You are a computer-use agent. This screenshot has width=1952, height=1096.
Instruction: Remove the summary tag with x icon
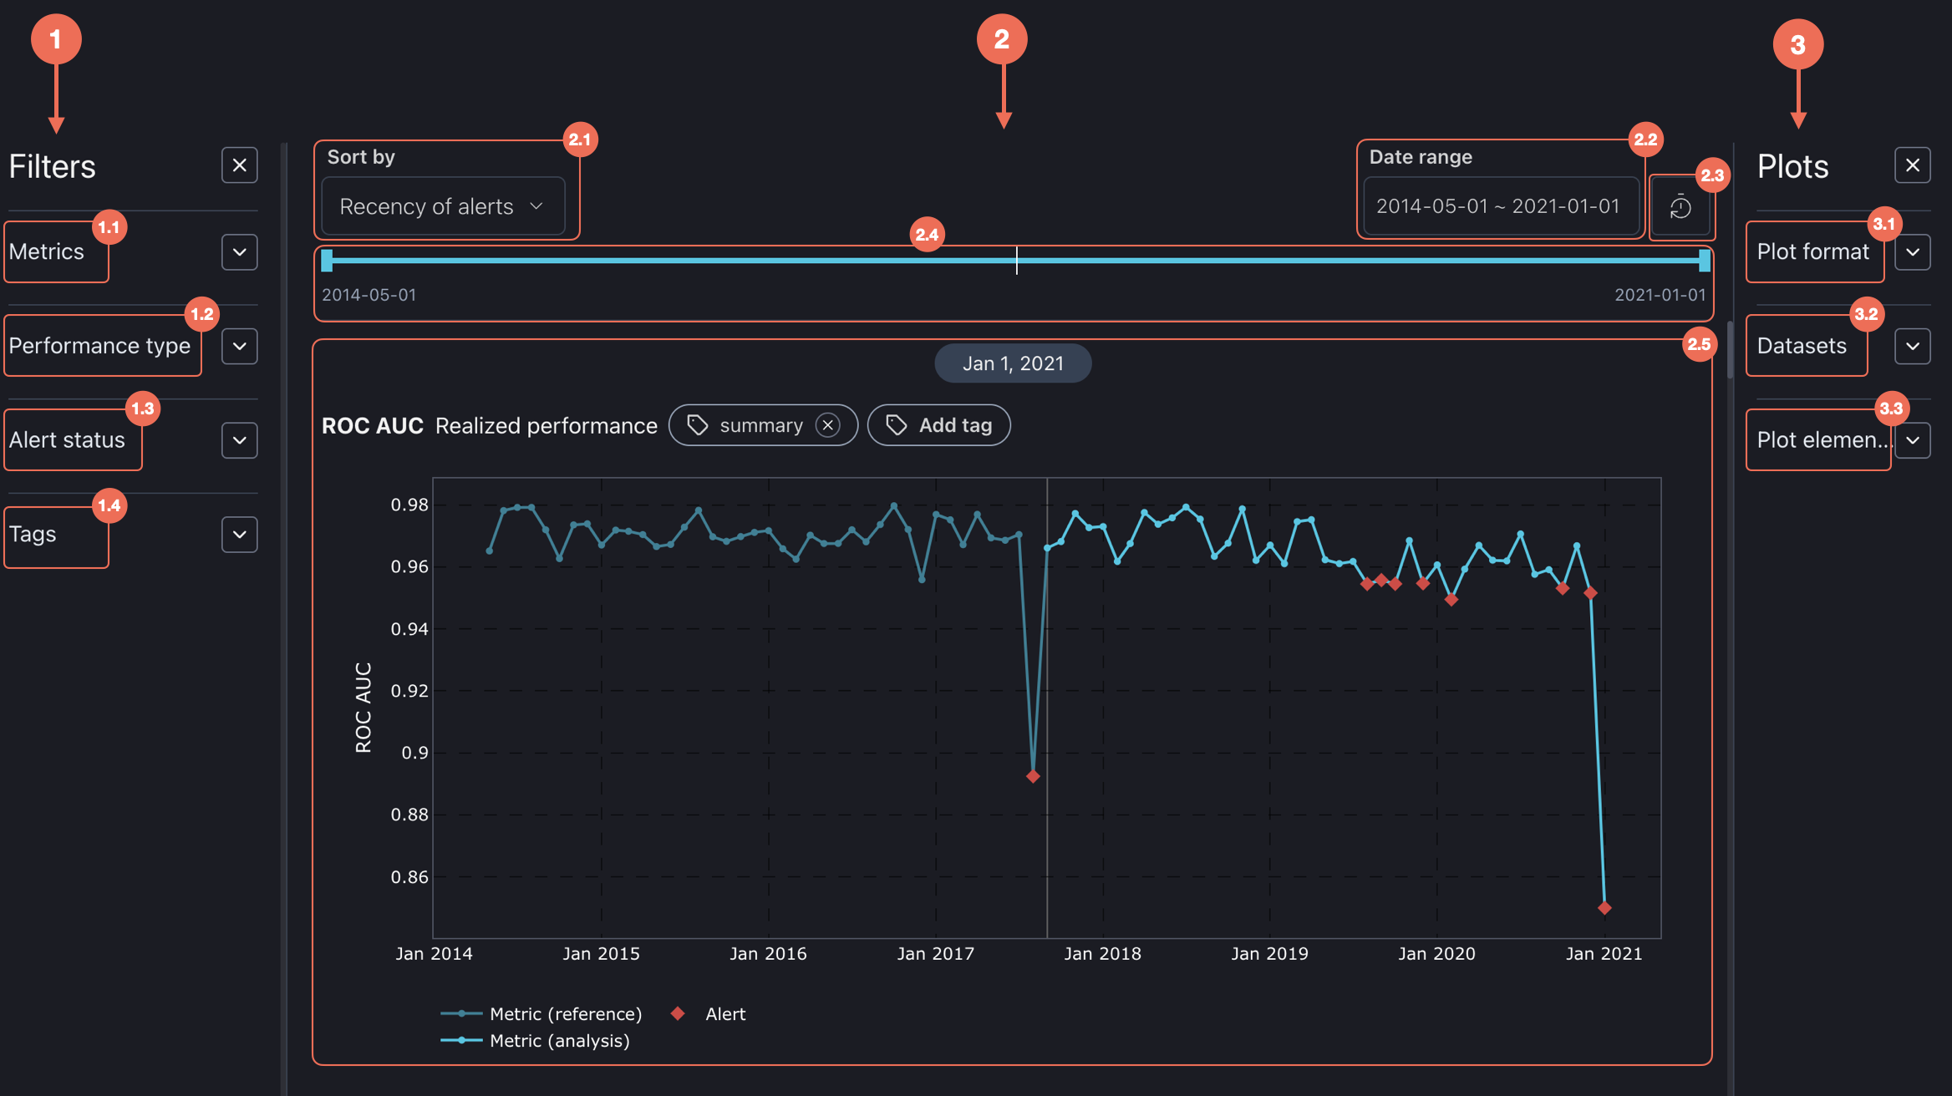click(827, 425)
